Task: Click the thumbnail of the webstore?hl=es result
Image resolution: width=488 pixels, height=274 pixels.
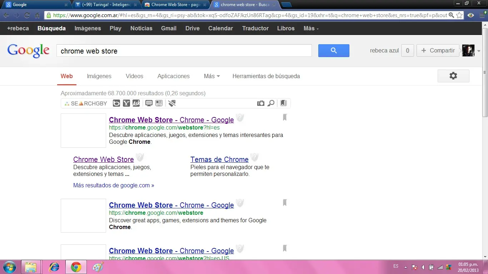Action: click(x=83, y=131)
